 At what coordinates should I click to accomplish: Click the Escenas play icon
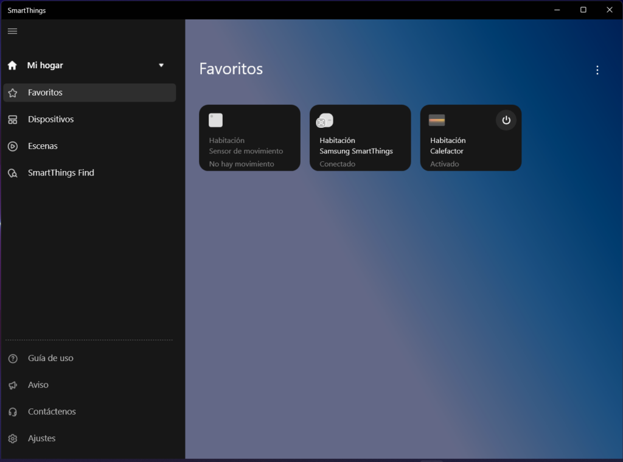[x=12, y=146]
